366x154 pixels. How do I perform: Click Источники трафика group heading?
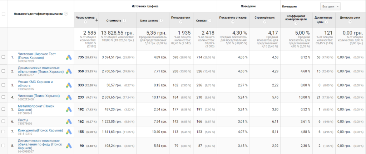pos(145,6)
